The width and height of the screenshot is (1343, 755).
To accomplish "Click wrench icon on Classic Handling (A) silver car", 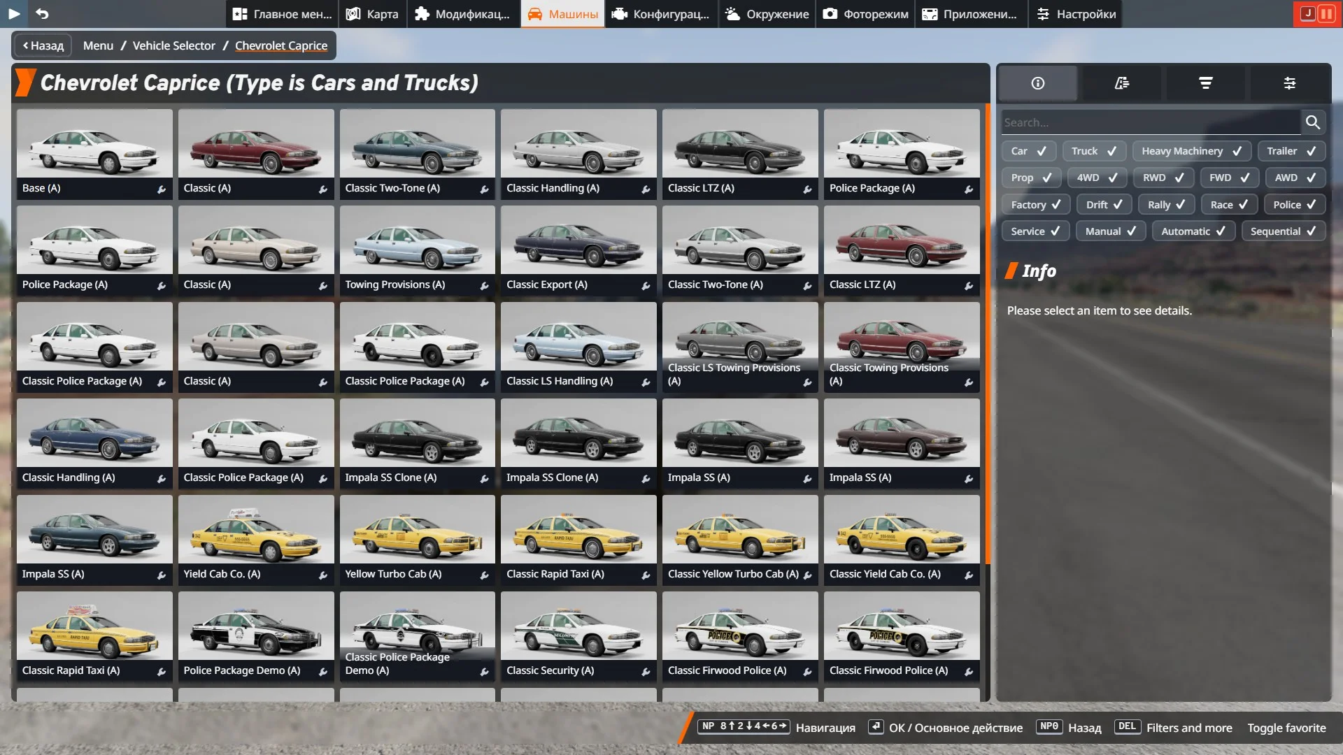I will tap(646, 189).
